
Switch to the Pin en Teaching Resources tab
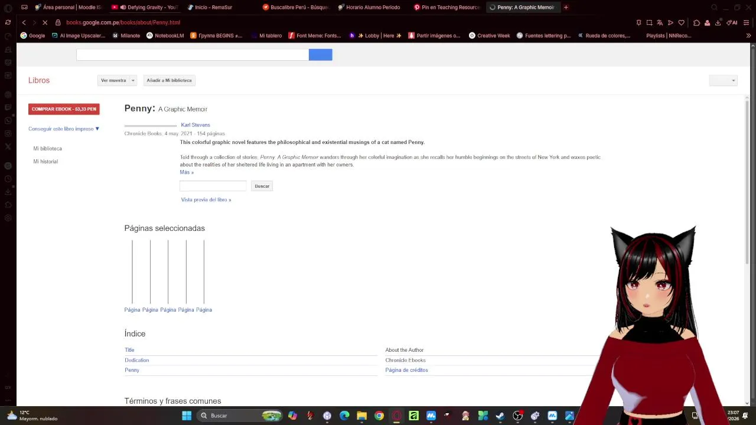[447, 8]
